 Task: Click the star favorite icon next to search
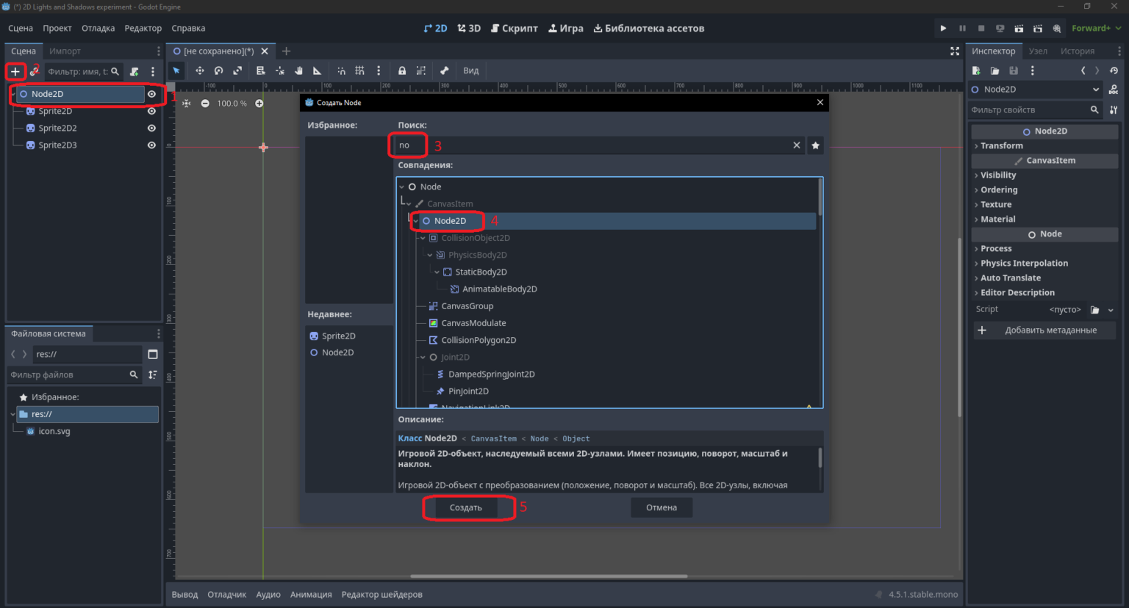(815, 145)
